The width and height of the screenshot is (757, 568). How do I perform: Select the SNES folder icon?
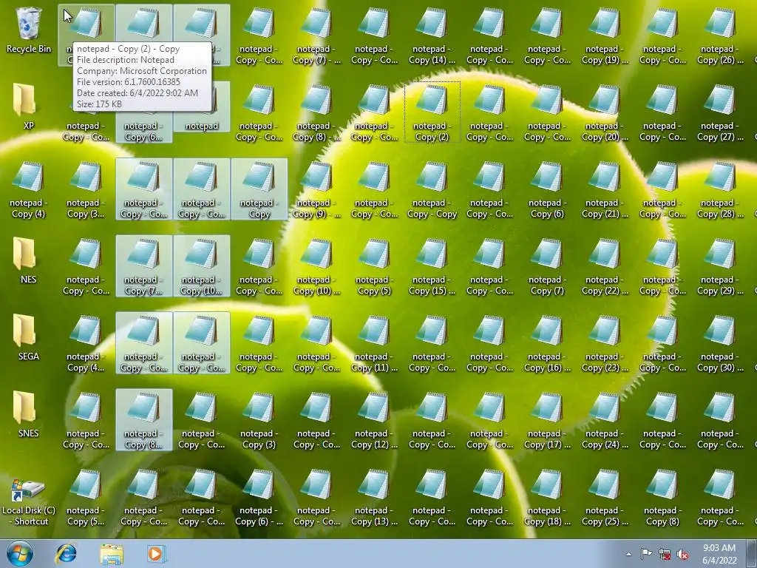point(29,414)
